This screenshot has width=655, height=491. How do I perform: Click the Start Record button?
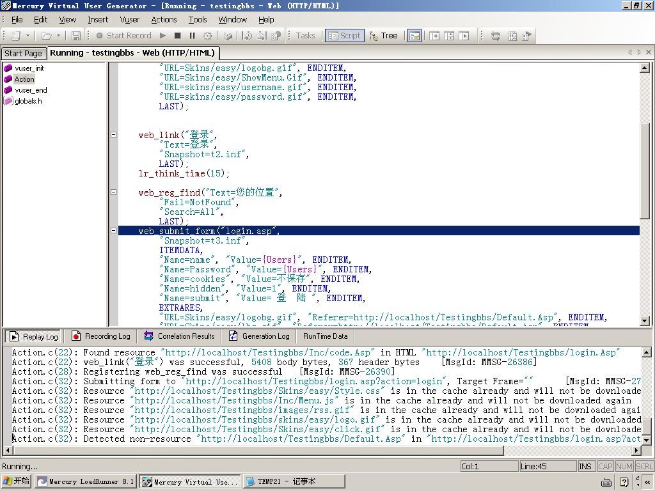pyautogui.click(x=124, y=36)
